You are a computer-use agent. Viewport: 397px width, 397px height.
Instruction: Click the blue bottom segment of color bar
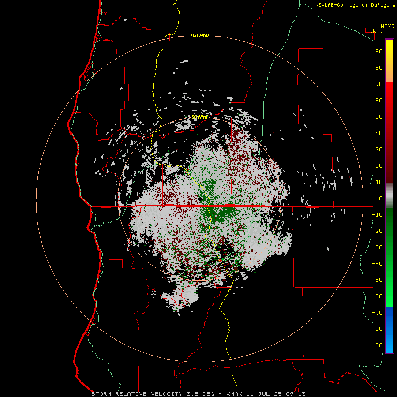[x=390, y=330]
